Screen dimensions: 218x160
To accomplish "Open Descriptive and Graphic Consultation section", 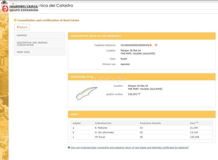I will tap(40, 44).
